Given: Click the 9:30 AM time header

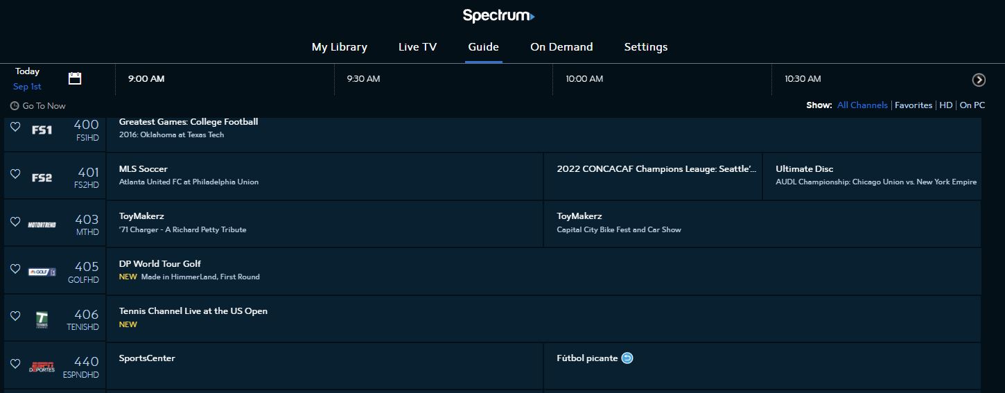Looking at the screenshot, I should [x=364, y=79].
